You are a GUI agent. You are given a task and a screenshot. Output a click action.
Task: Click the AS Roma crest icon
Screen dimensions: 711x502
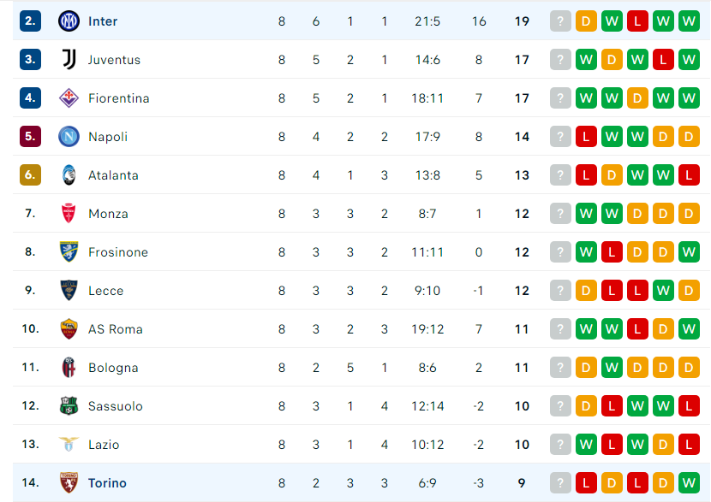(x=69, y=329)
